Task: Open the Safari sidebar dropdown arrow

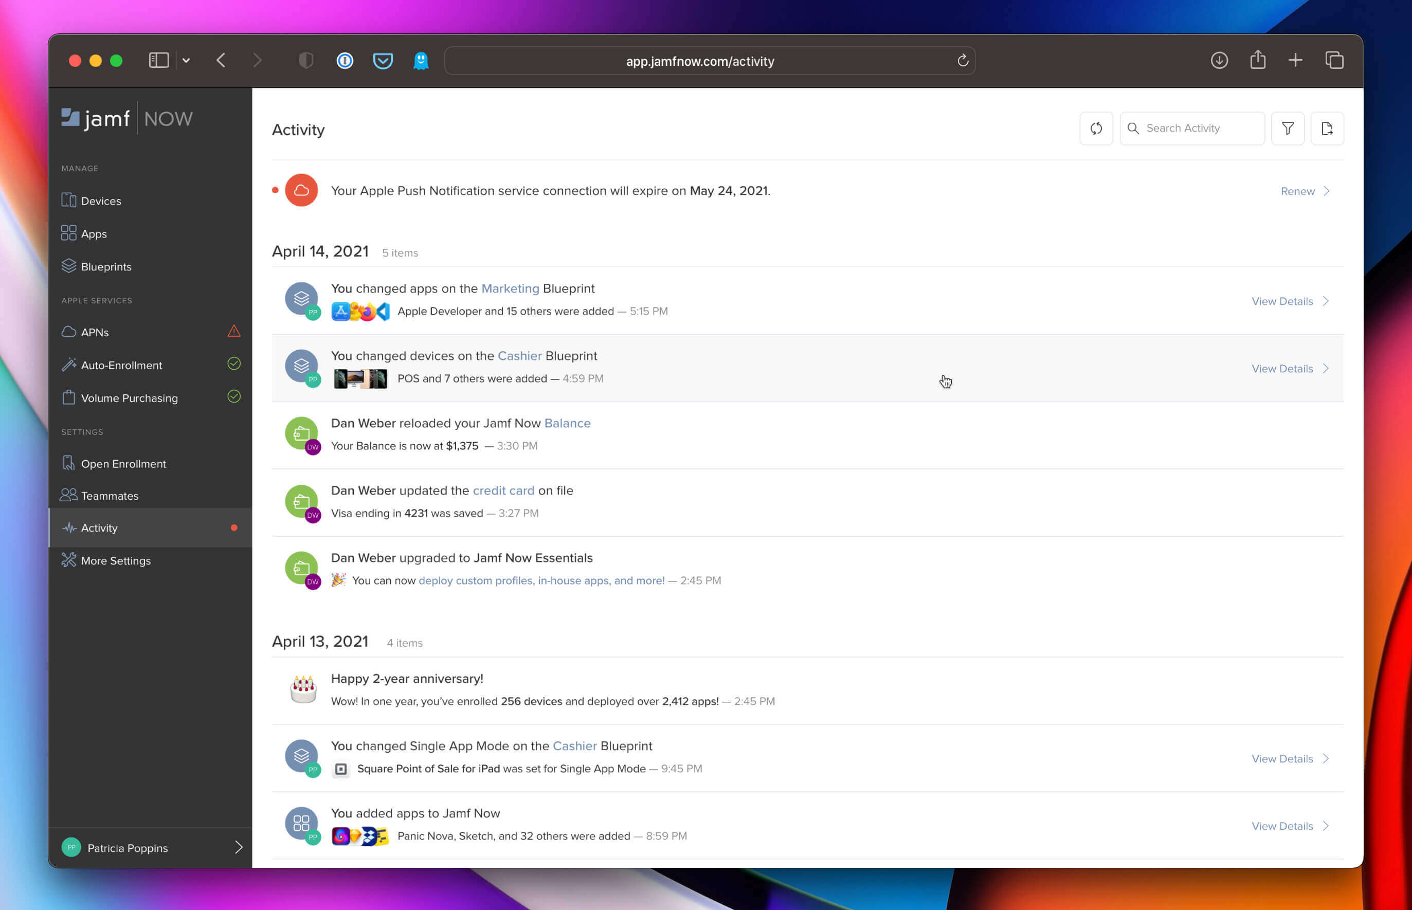Action: (x=186, y=60)
